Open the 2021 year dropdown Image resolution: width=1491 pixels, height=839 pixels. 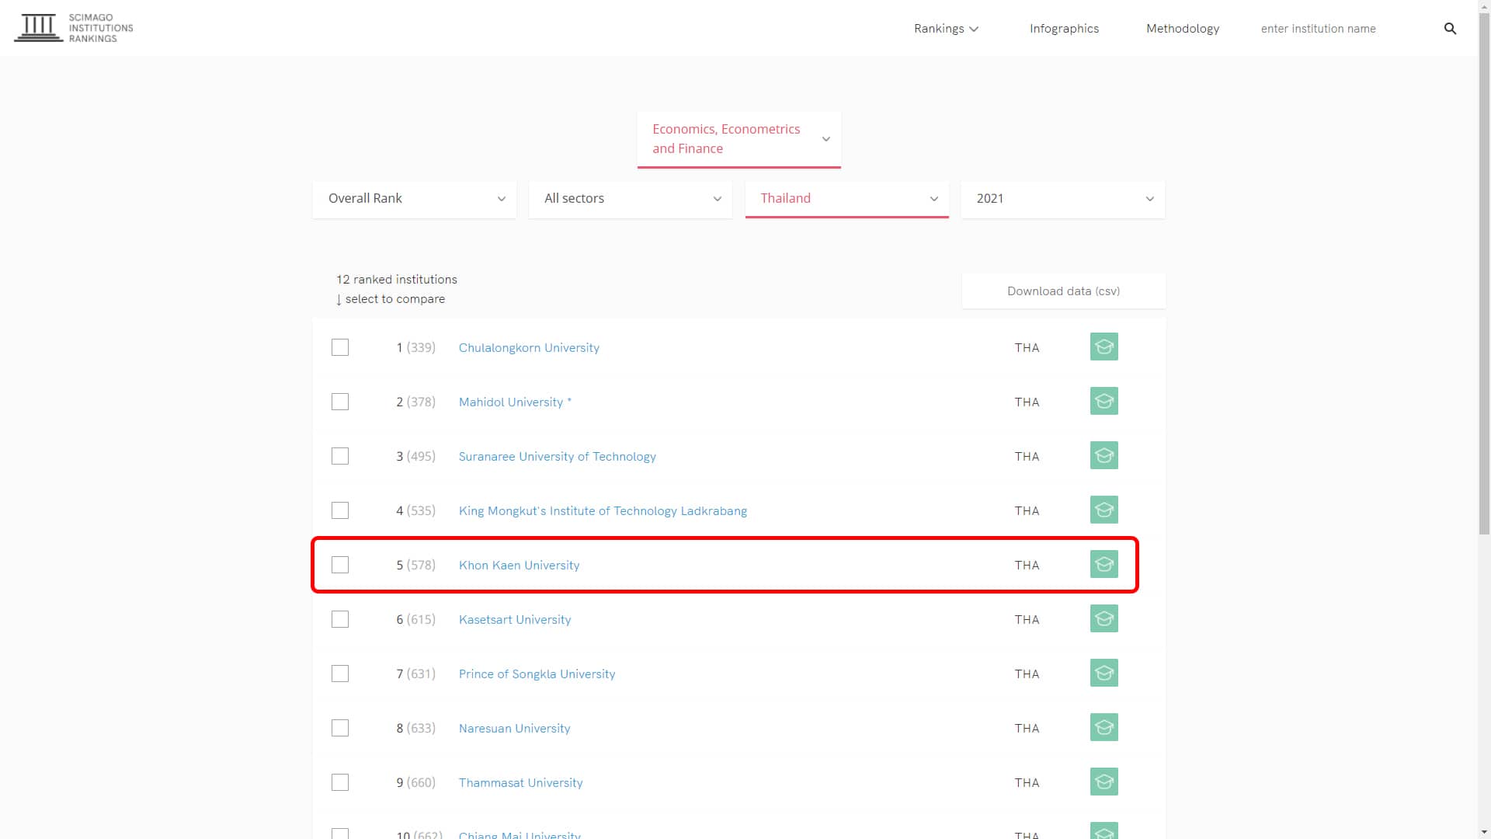click(1063, 199)
